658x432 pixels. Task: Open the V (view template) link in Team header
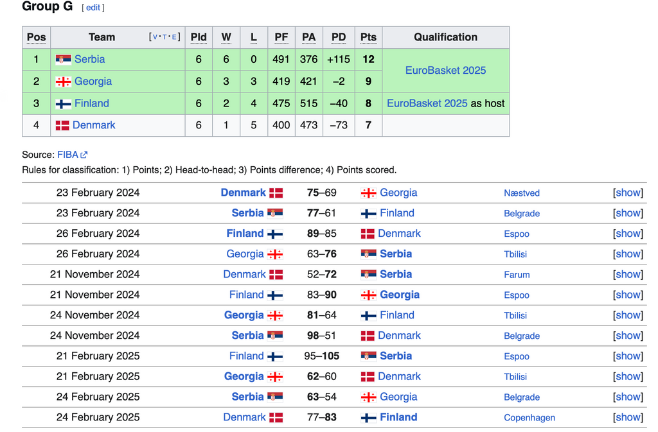154,37
